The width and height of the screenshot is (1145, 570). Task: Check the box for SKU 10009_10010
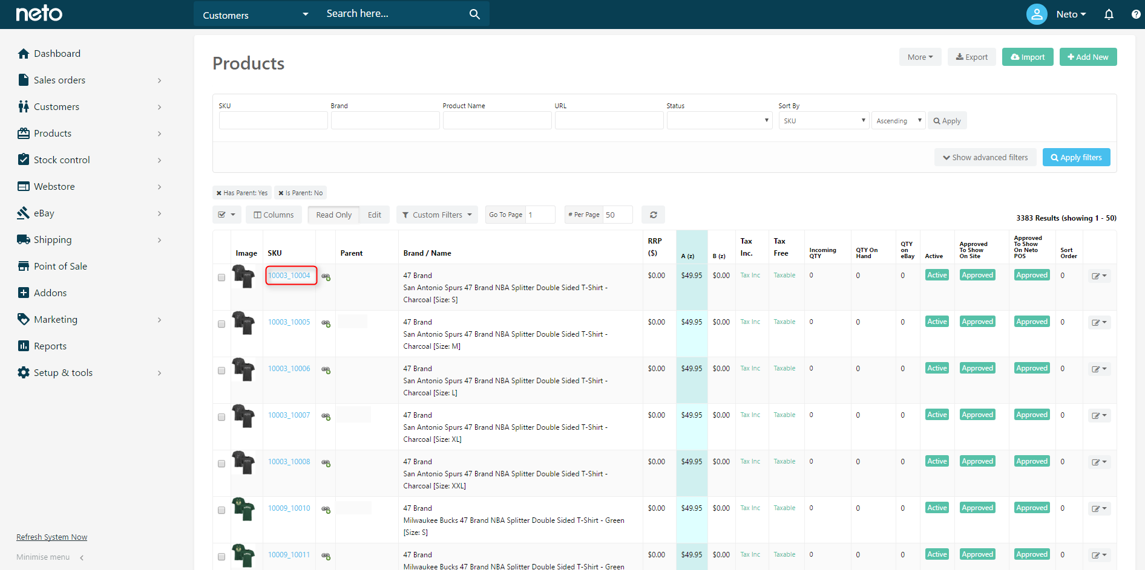point(221,510)
